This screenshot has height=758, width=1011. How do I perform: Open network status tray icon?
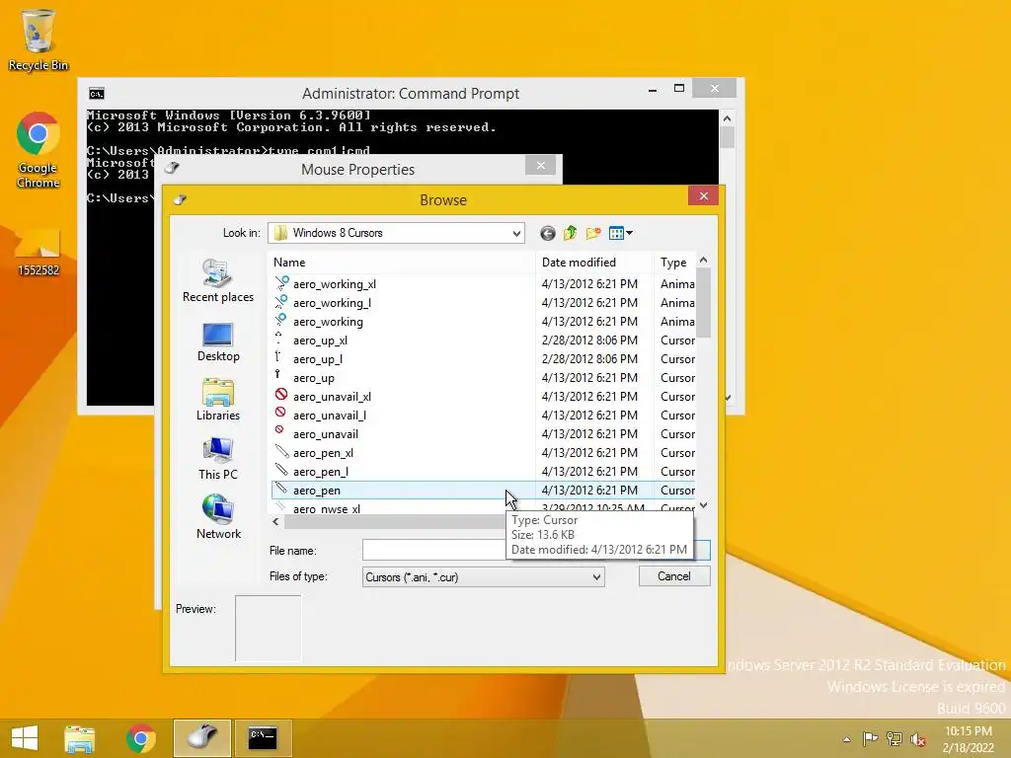(894, 739)
